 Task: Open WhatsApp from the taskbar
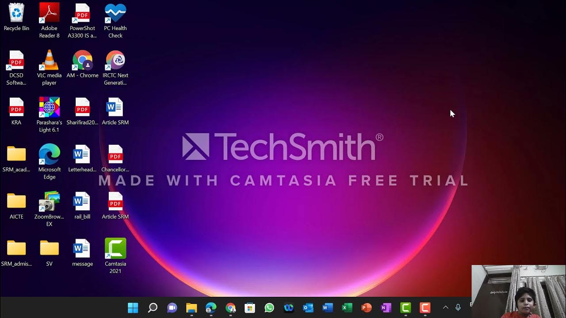point(269,308)
